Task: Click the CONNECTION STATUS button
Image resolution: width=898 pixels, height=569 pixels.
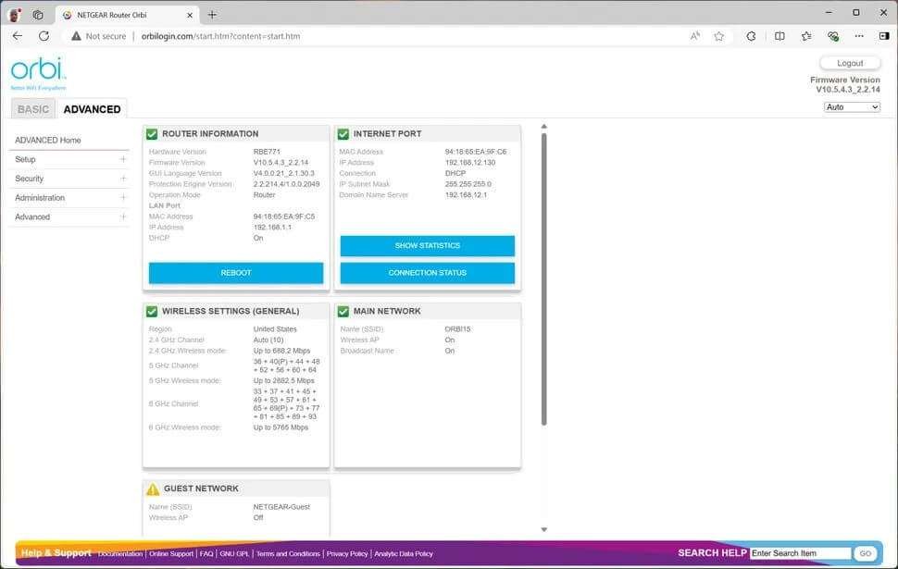Action: (x=427, y=273)
